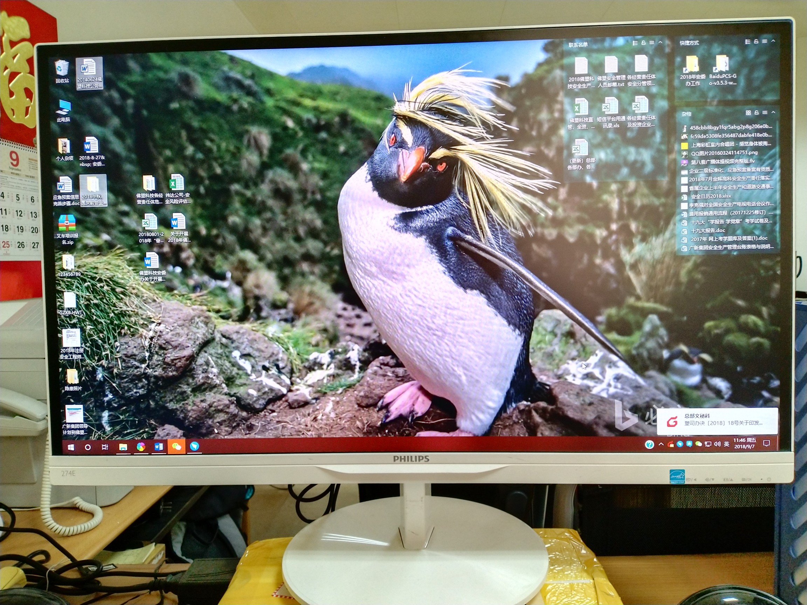Click the Cortana circle icon in the taskbar
Image resolution: width=807 pixels, height=605 pixels.
pyautogui.click(x=88, y=447)
